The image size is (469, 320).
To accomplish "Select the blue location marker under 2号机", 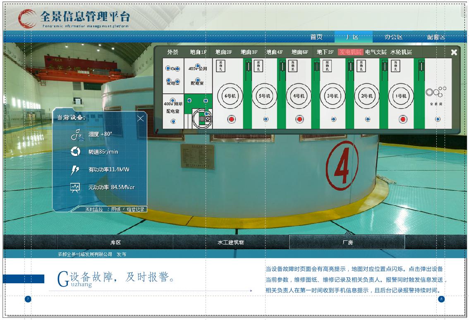I will 368,119.
